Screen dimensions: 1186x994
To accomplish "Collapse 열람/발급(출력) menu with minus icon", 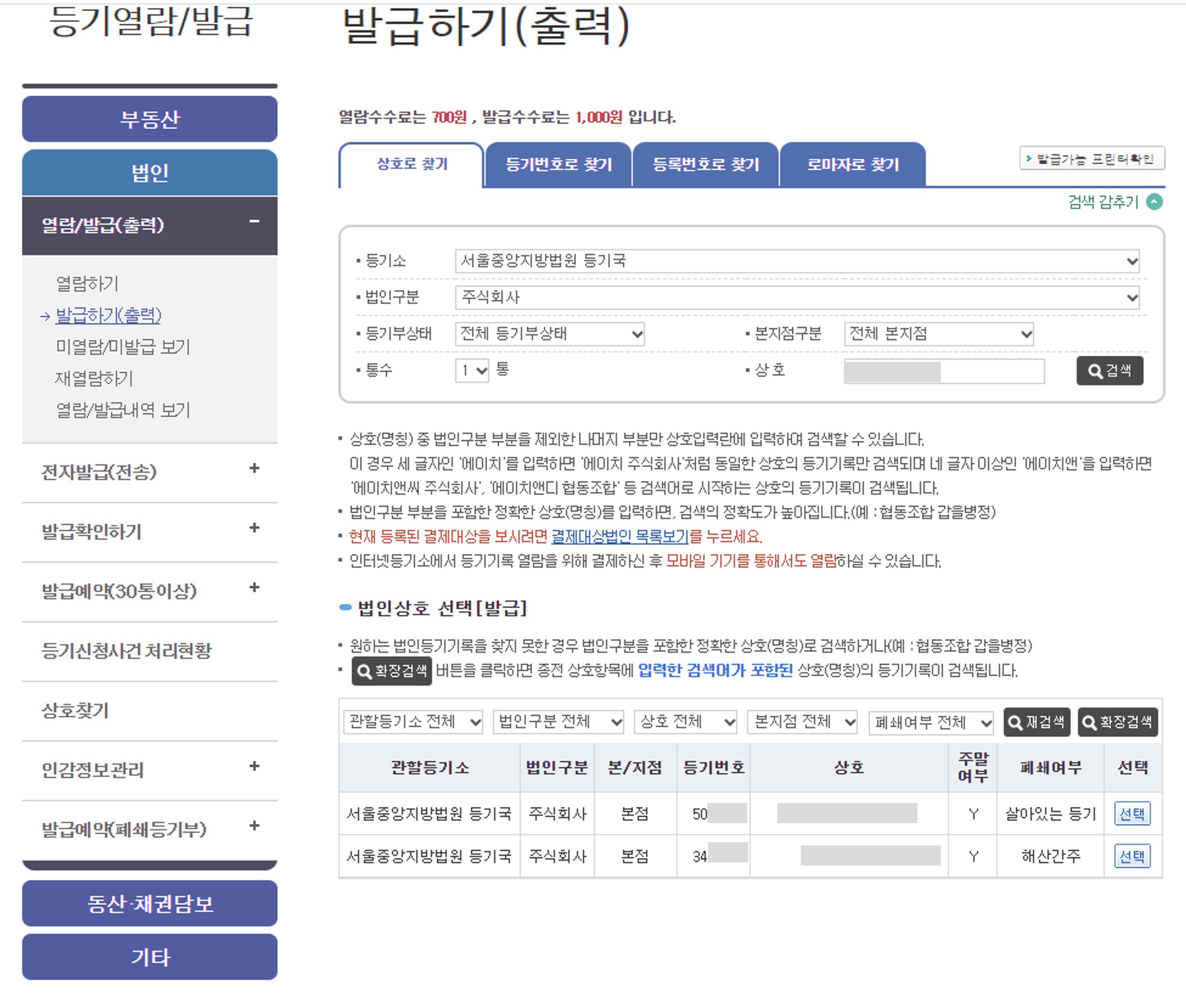I will (254, 222).
